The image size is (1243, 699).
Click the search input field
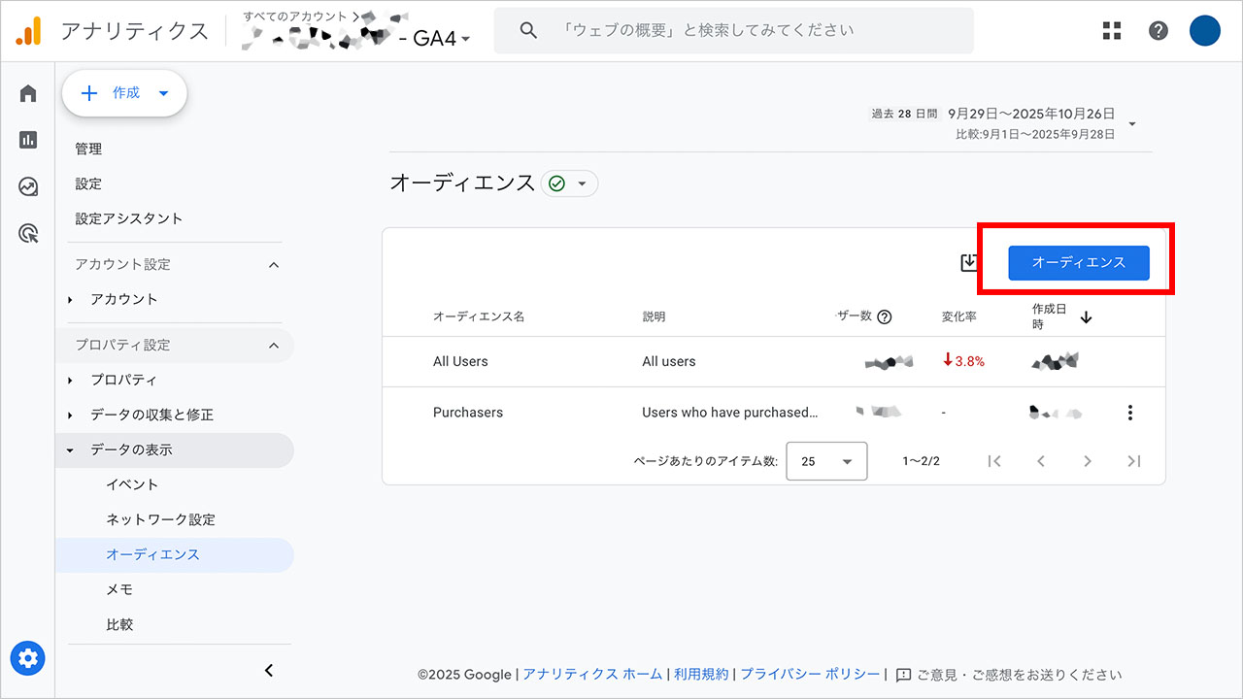(x=734, y=31)
